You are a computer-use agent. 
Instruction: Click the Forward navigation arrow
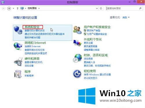point(9,8)
